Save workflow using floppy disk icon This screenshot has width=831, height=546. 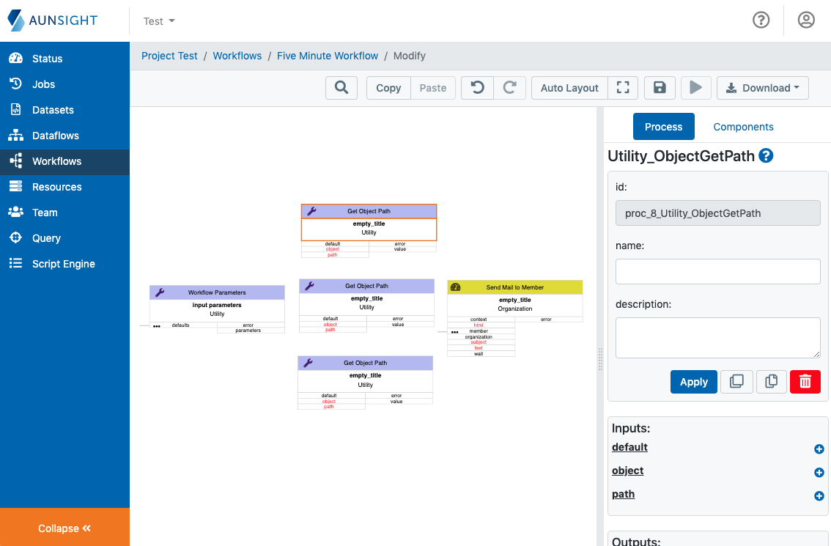coord(660,88)
